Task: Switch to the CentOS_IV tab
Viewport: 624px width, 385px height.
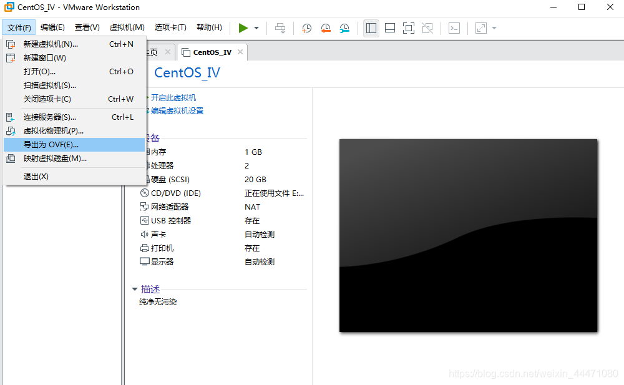Action: coord(212,52)
